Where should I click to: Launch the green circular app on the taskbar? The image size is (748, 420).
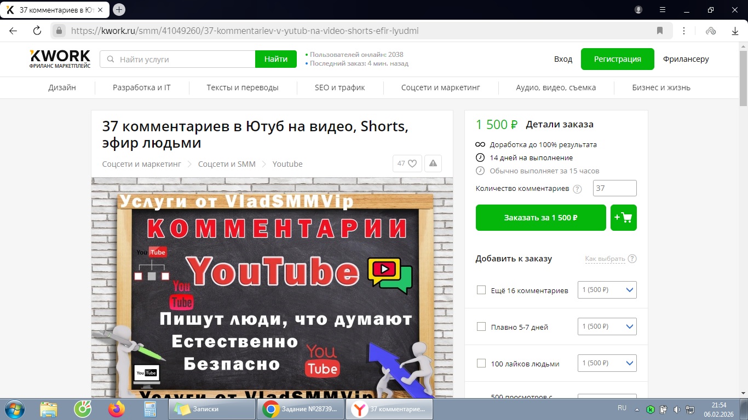83,409
